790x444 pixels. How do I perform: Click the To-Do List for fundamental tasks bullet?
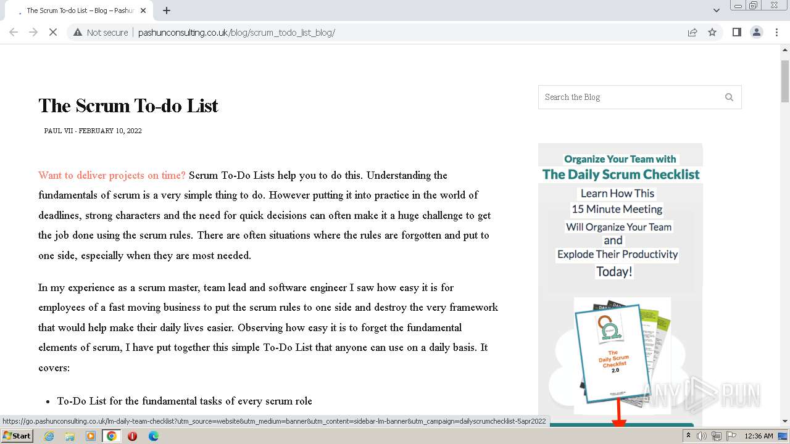click(x=185, y=401)
